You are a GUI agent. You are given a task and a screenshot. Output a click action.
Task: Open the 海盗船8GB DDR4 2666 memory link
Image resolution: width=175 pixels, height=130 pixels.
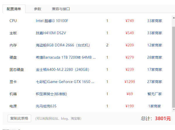coord(63,45)
